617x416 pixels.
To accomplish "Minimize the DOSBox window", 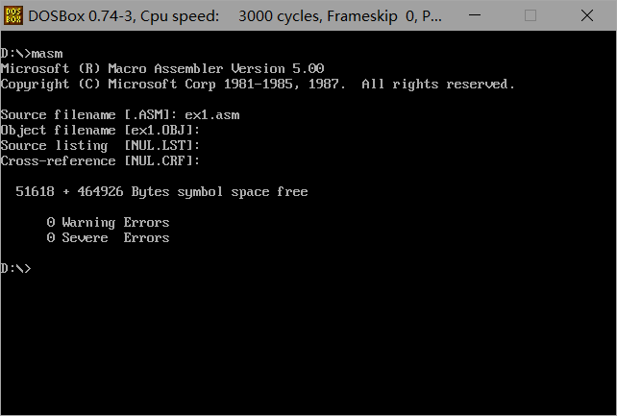I will (475, 15).
